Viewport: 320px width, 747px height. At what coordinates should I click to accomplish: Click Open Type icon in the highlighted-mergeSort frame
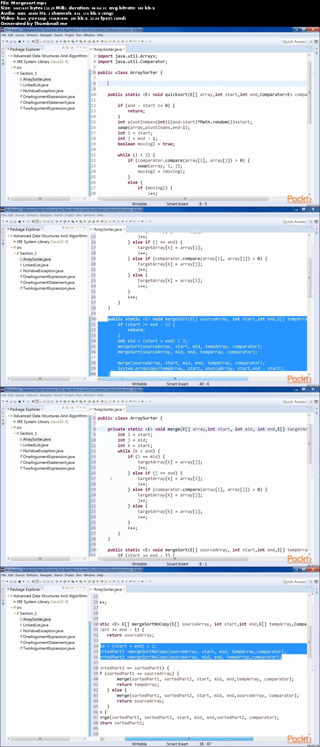click(x=102, y=221)
